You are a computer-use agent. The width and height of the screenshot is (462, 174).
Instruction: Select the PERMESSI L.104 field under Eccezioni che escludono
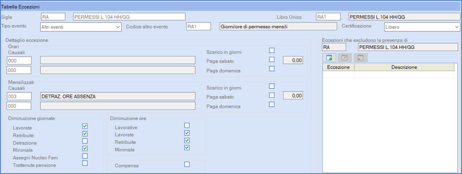pyautogui.click(x=408, y=47)
